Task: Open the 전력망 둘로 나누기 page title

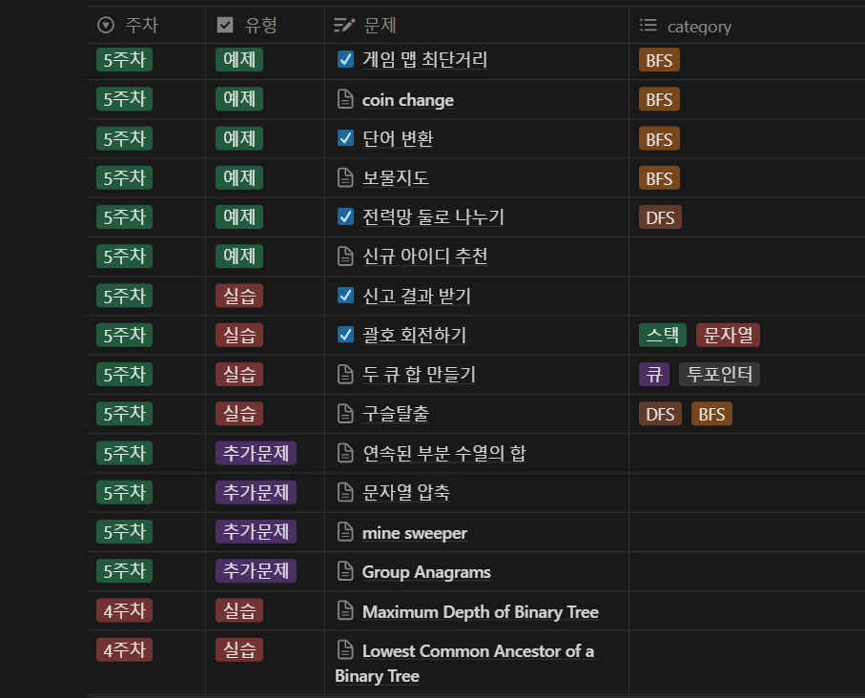Action: point(433,216)
